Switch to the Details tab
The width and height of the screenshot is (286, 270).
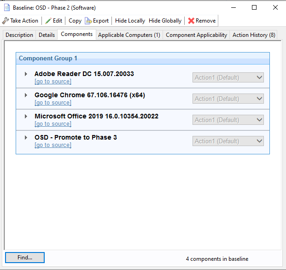[x=47, y=35]
